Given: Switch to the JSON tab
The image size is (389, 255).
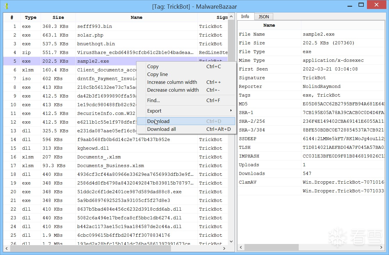Looking at the screenshot, I should click(x=264, y=17).
